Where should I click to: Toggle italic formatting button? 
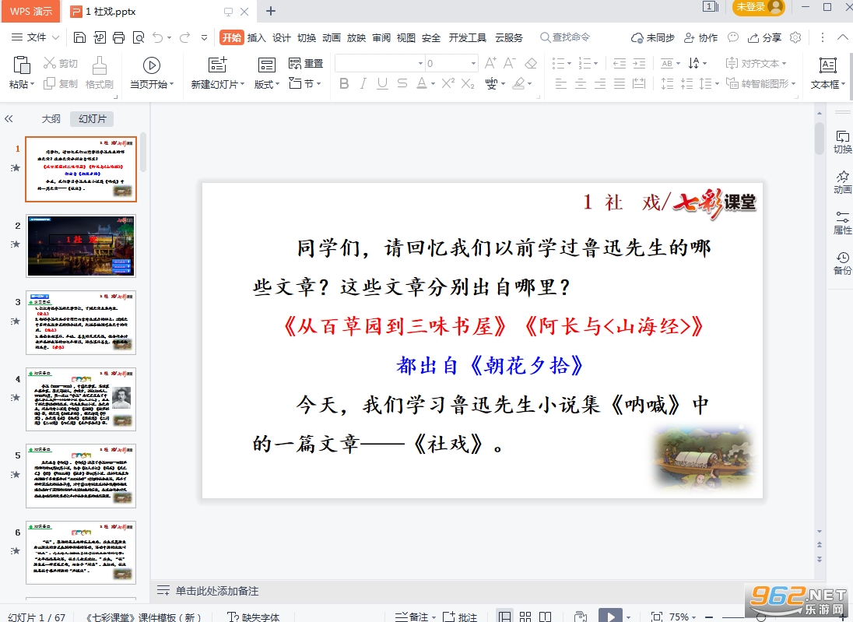(363, 83)
